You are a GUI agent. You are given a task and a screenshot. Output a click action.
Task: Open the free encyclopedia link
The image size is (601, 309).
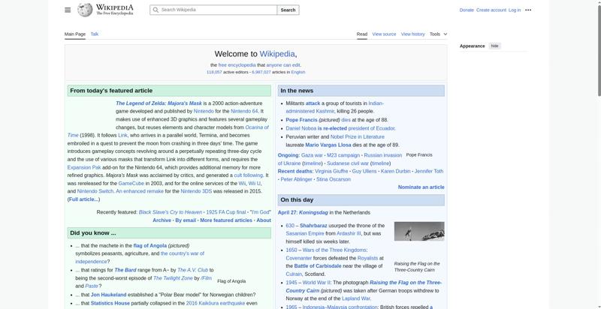[x=237, y=65]
